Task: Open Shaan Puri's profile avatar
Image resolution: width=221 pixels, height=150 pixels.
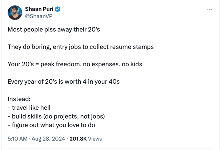Action: pos(15,13)
